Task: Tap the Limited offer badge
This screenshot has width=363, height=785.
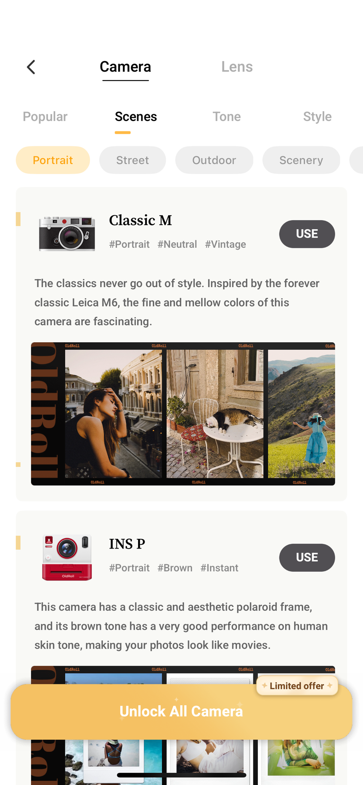Action: (x=297, y=686)
